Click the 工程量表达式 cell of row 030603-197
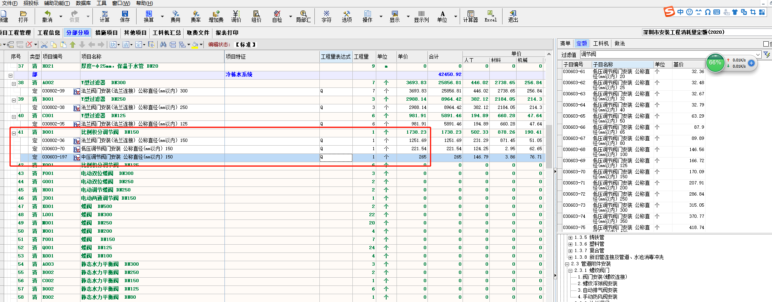The height and width of the screenshot is (302, 772). click(336, 157)
